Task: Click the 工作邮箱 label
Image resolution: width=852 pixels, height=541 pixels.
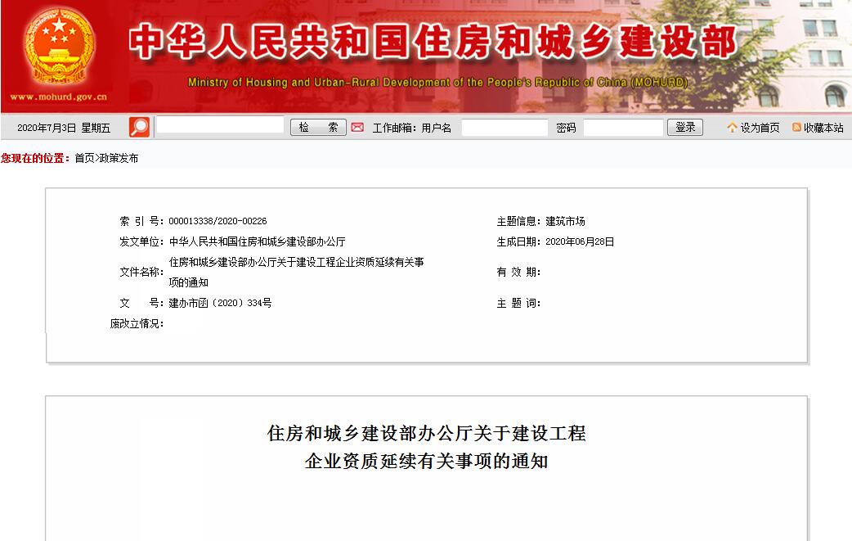Action: [x=394, y=128]
